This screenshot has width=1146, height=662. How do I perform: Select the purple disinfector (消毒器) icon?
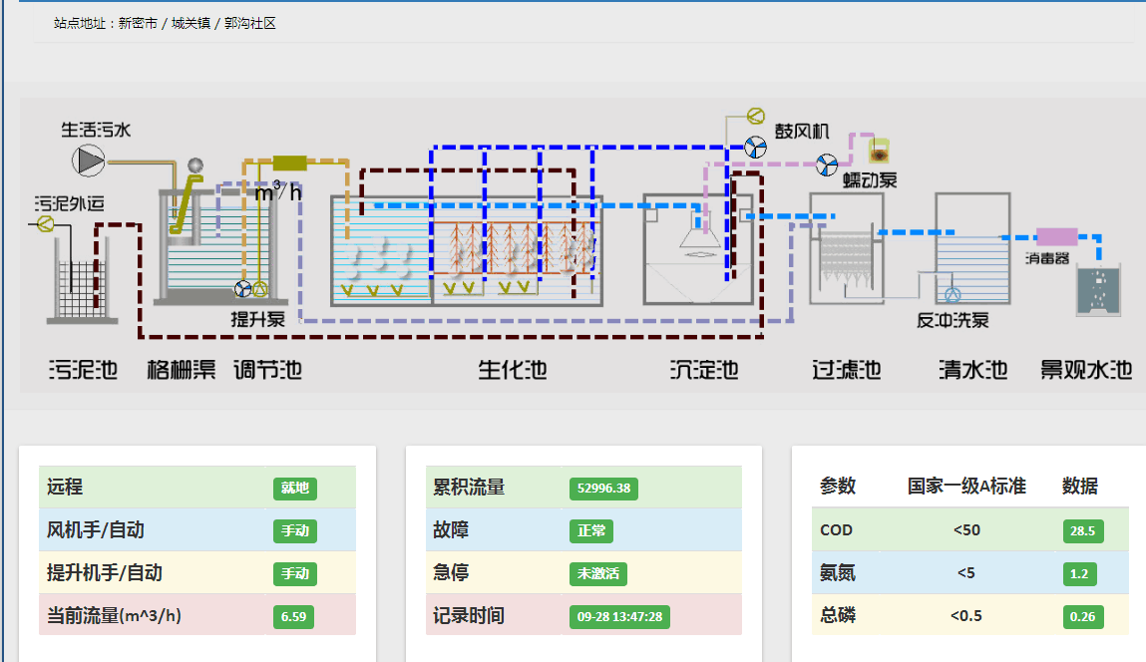(x=1057, y=235)
